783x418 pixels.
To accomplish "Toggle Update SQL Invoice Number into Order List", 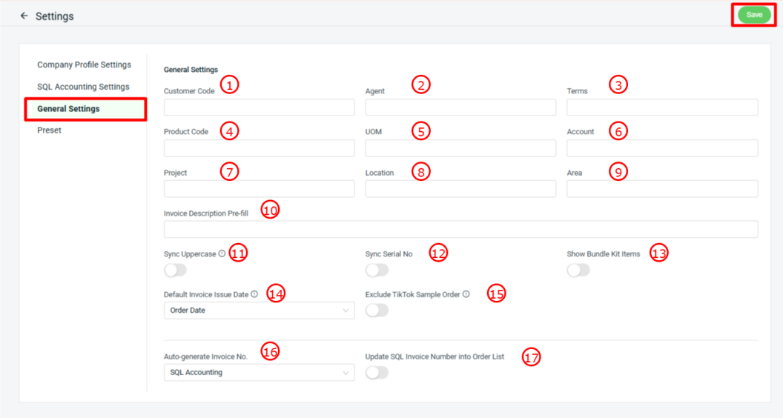I will (377, 373).
